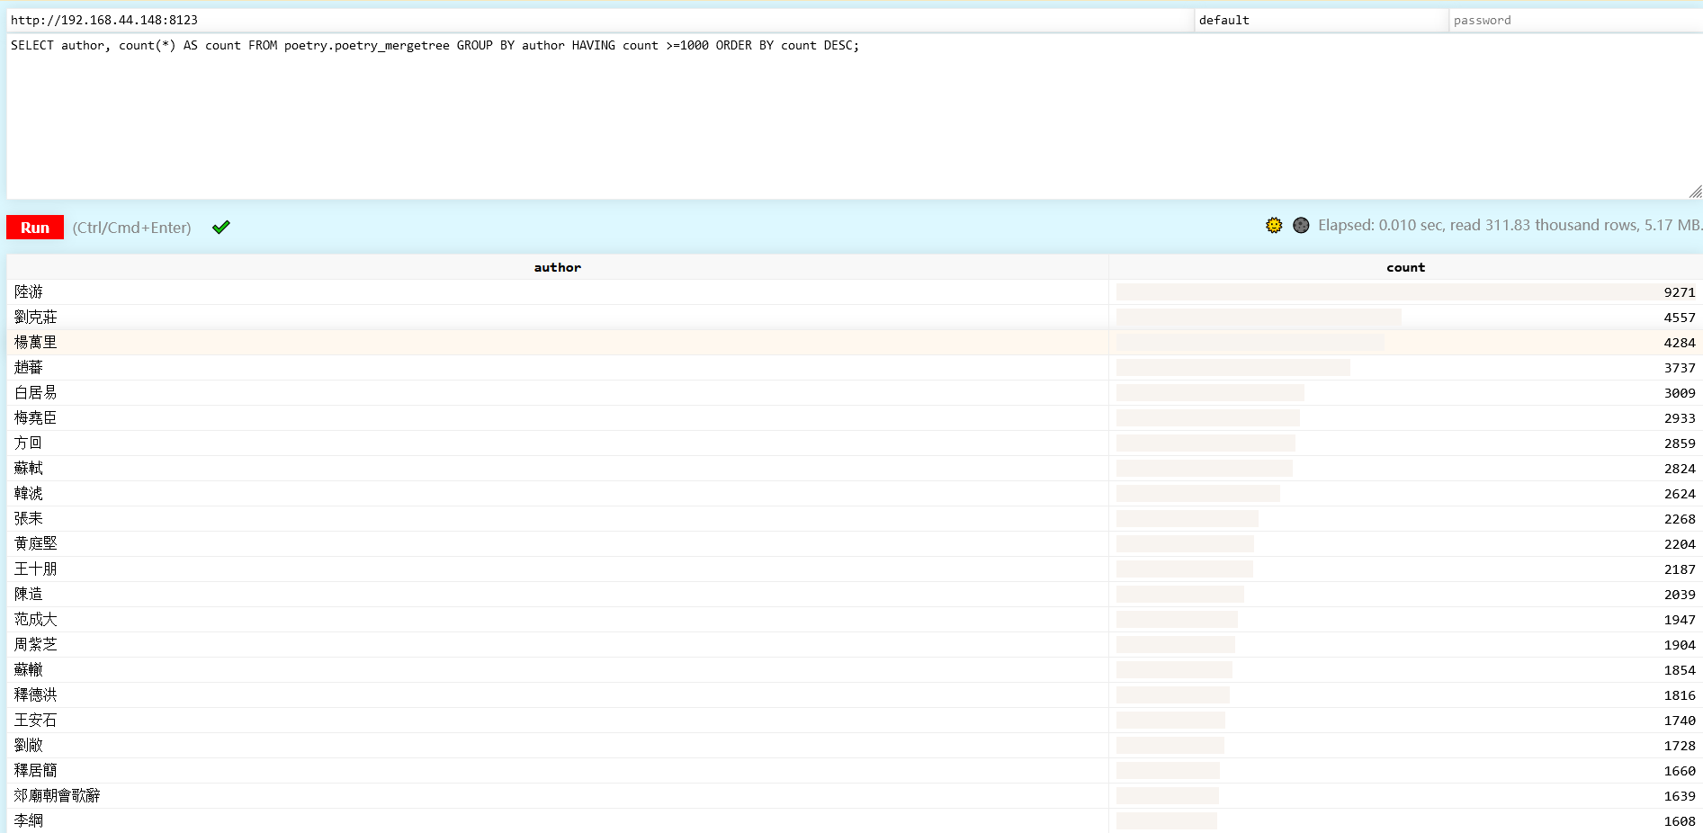The height and width of the screenshot is (833, 1703).
Task: Click count value 2859
Action: click(x=1680, y=443)
